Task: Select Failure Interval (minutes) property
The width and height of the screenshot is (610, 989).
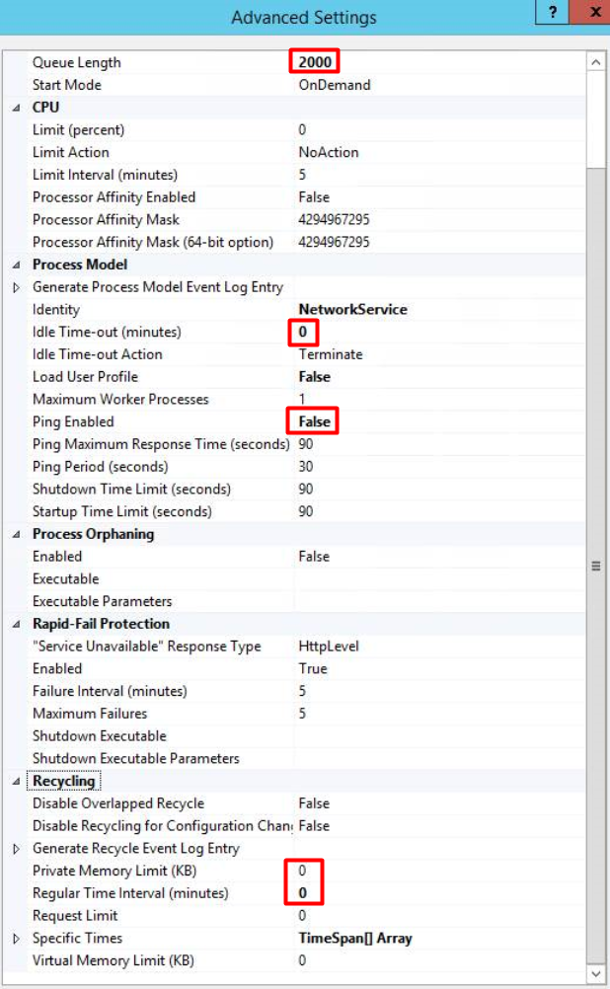Action: [110, 691]
